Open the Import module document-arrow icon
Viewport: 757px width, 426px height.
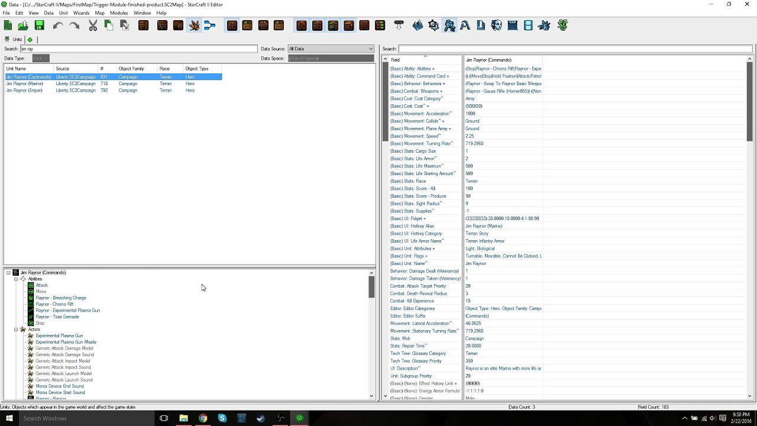click(481, 25)
